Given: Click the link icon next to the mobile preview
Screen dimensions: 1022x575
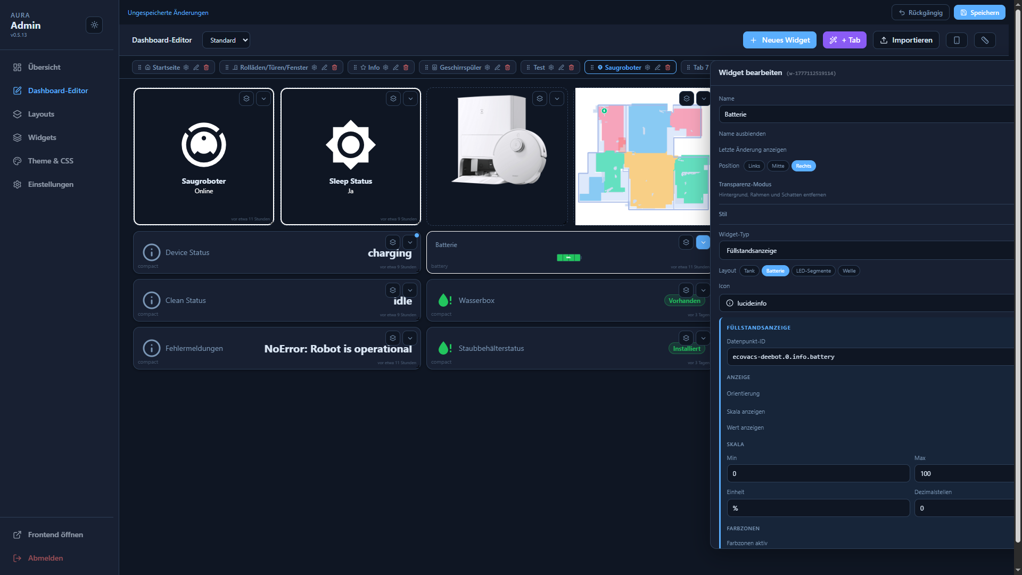Looking at the screenshot, I should 985,40.
